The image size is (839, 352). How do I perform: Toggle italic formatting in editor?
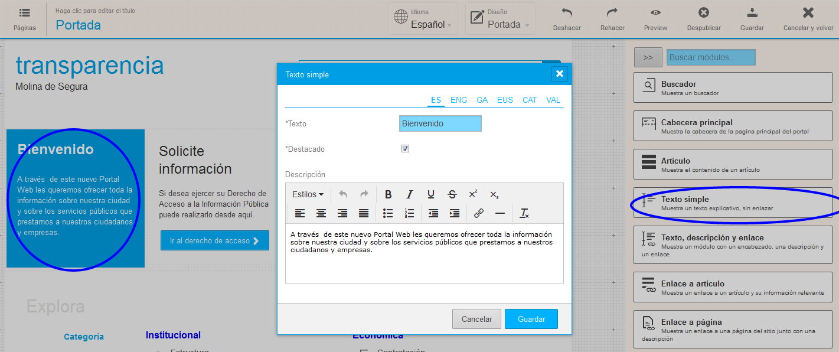point(410,194)
